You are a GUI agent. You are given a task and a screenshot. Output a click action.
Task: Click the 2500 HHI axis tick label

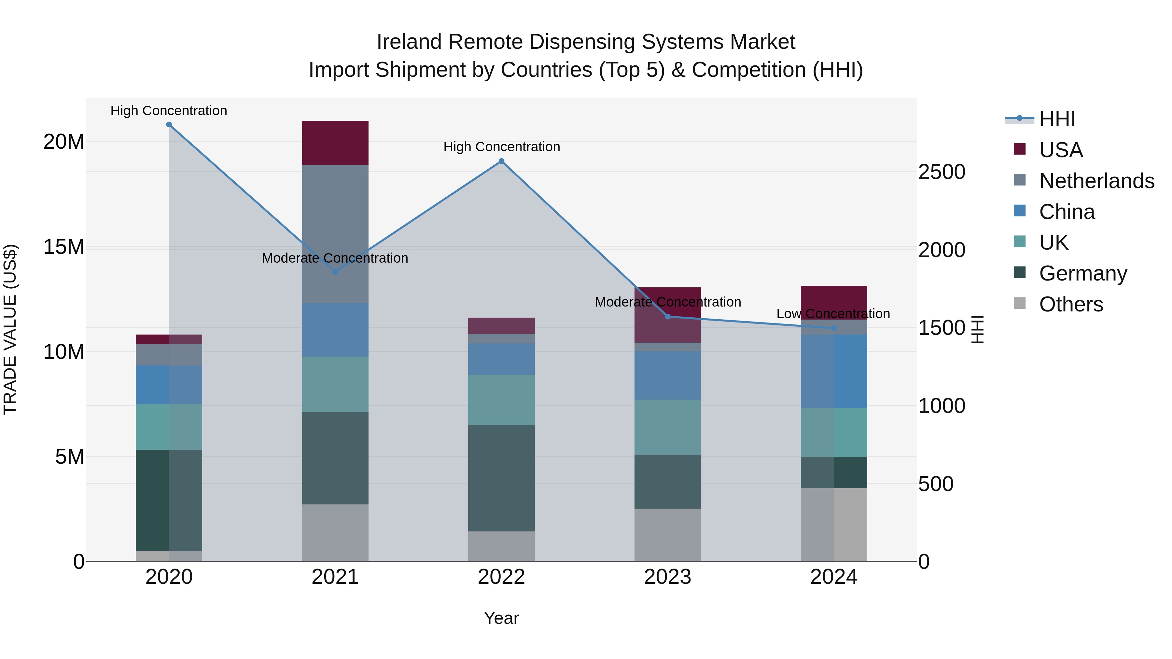coord(942,172)
